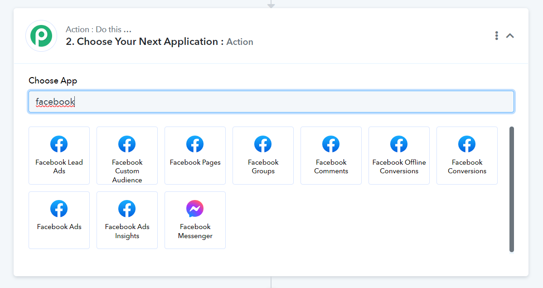Choose the Facebook Custom Audience app
The width and height of the screenshot is (543, 288).
(127, 155)
